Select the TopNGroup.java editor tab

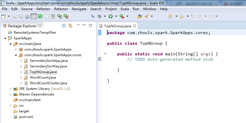[118, 26]
